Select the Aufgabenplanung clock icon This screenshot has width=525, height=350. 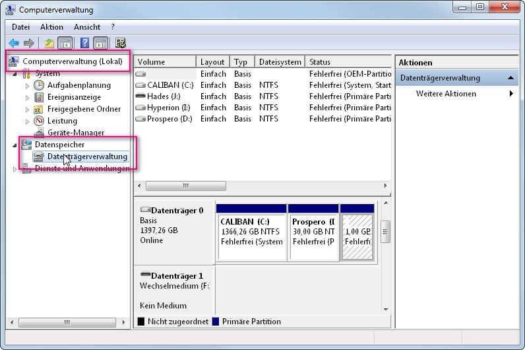tap(39, 85)
